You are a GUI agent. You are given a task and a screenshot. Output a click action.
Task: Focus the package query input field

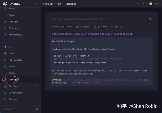coord(98,19)
